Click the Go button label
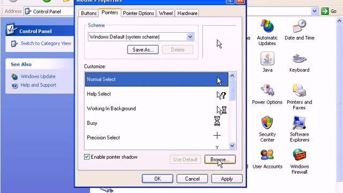Viewport: 343px width, 193px height. click(333, 11)
